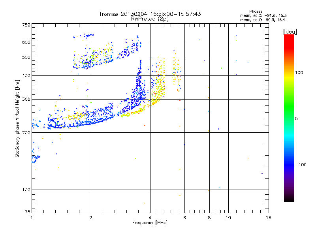Viewport: 316px width, 237px height.
Task: Click the x-axis label '6'
Action: coord(184,218)
